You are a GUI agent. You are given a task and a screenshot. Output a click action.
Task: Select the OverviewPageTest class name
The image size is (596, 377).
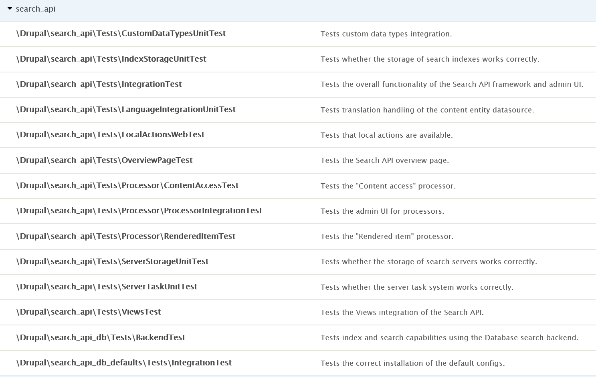click(x=104, y=160)
